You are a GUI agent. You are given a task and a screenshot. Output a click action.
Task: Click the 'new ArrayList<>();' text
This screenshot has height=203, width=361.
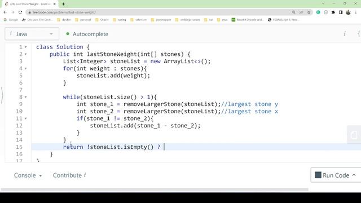[180, 61]
